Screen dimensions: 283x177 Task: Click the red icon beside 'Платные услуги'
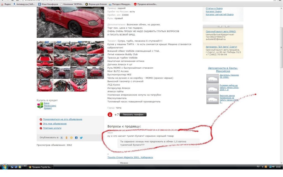41,128
